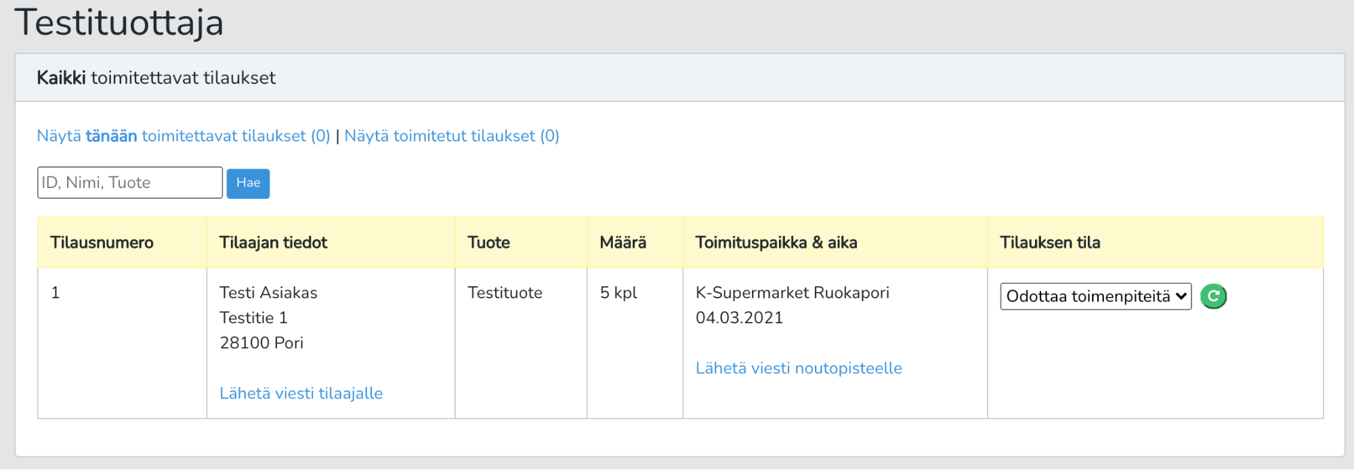Click the green refresh status icon
Image resolution: width=1354 pixels, height=470 pixels.
point(1213,296)
